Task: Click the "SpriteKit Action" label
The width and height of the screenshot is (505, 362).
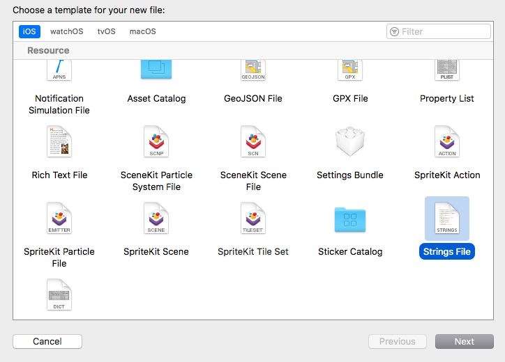Action: [x=447, y=175]
